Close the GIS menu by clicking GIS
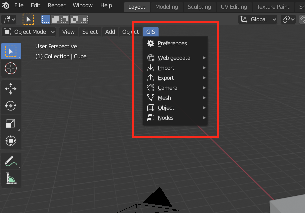 pos(151,32)
